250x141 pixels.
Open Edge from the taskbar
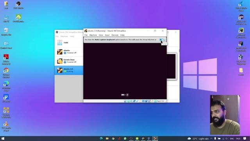point(101,138)
